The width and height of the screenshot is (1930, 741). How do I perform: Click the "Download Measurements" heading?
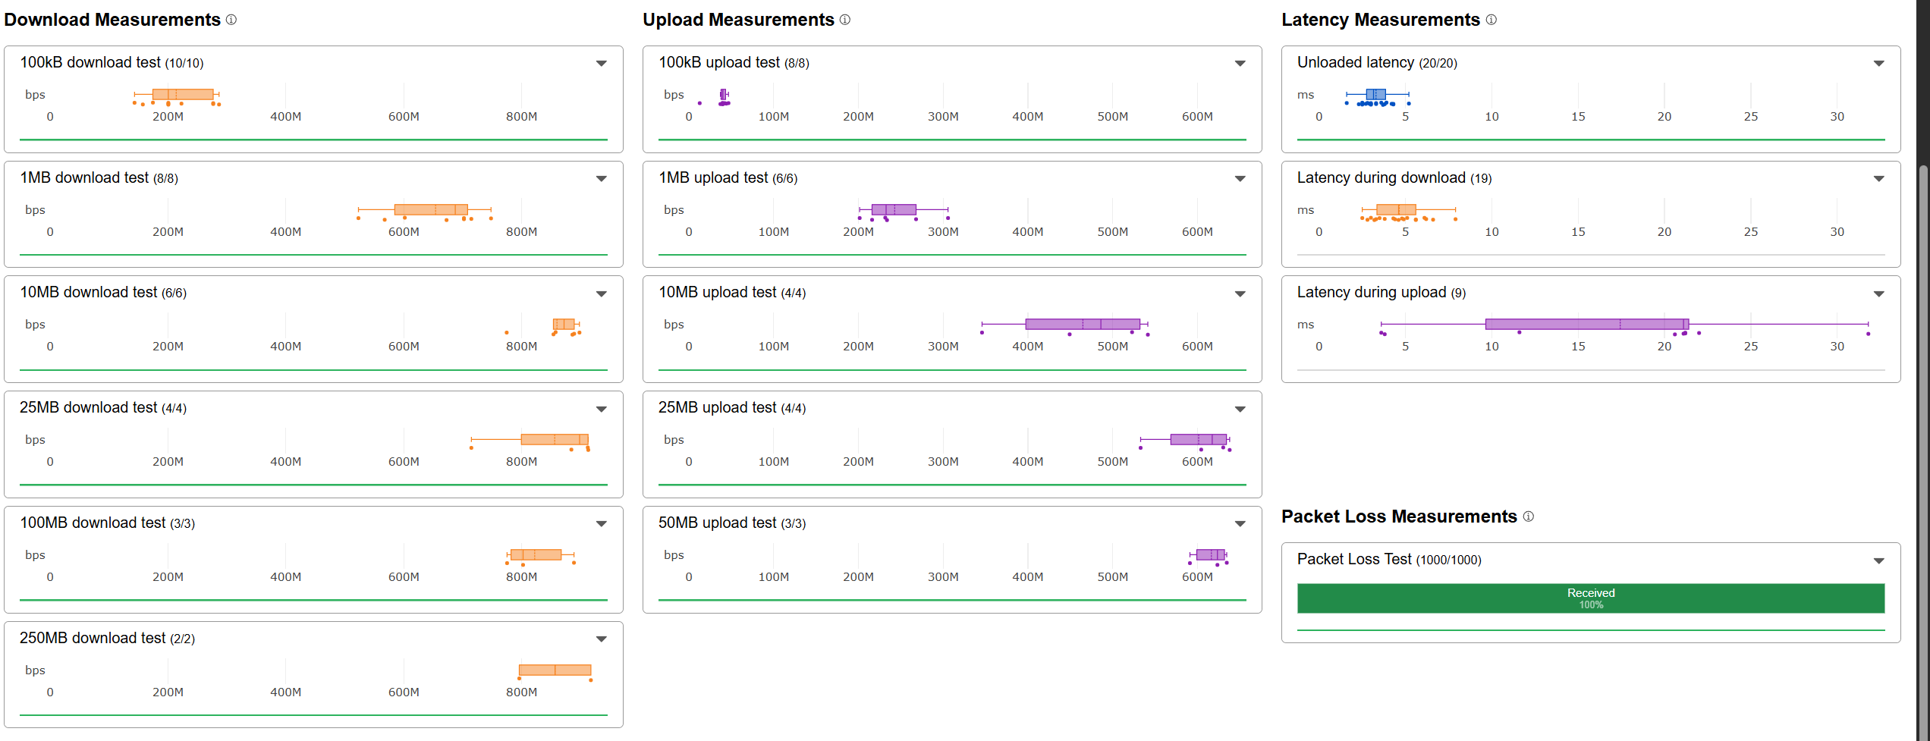click(x=112, y=20)
